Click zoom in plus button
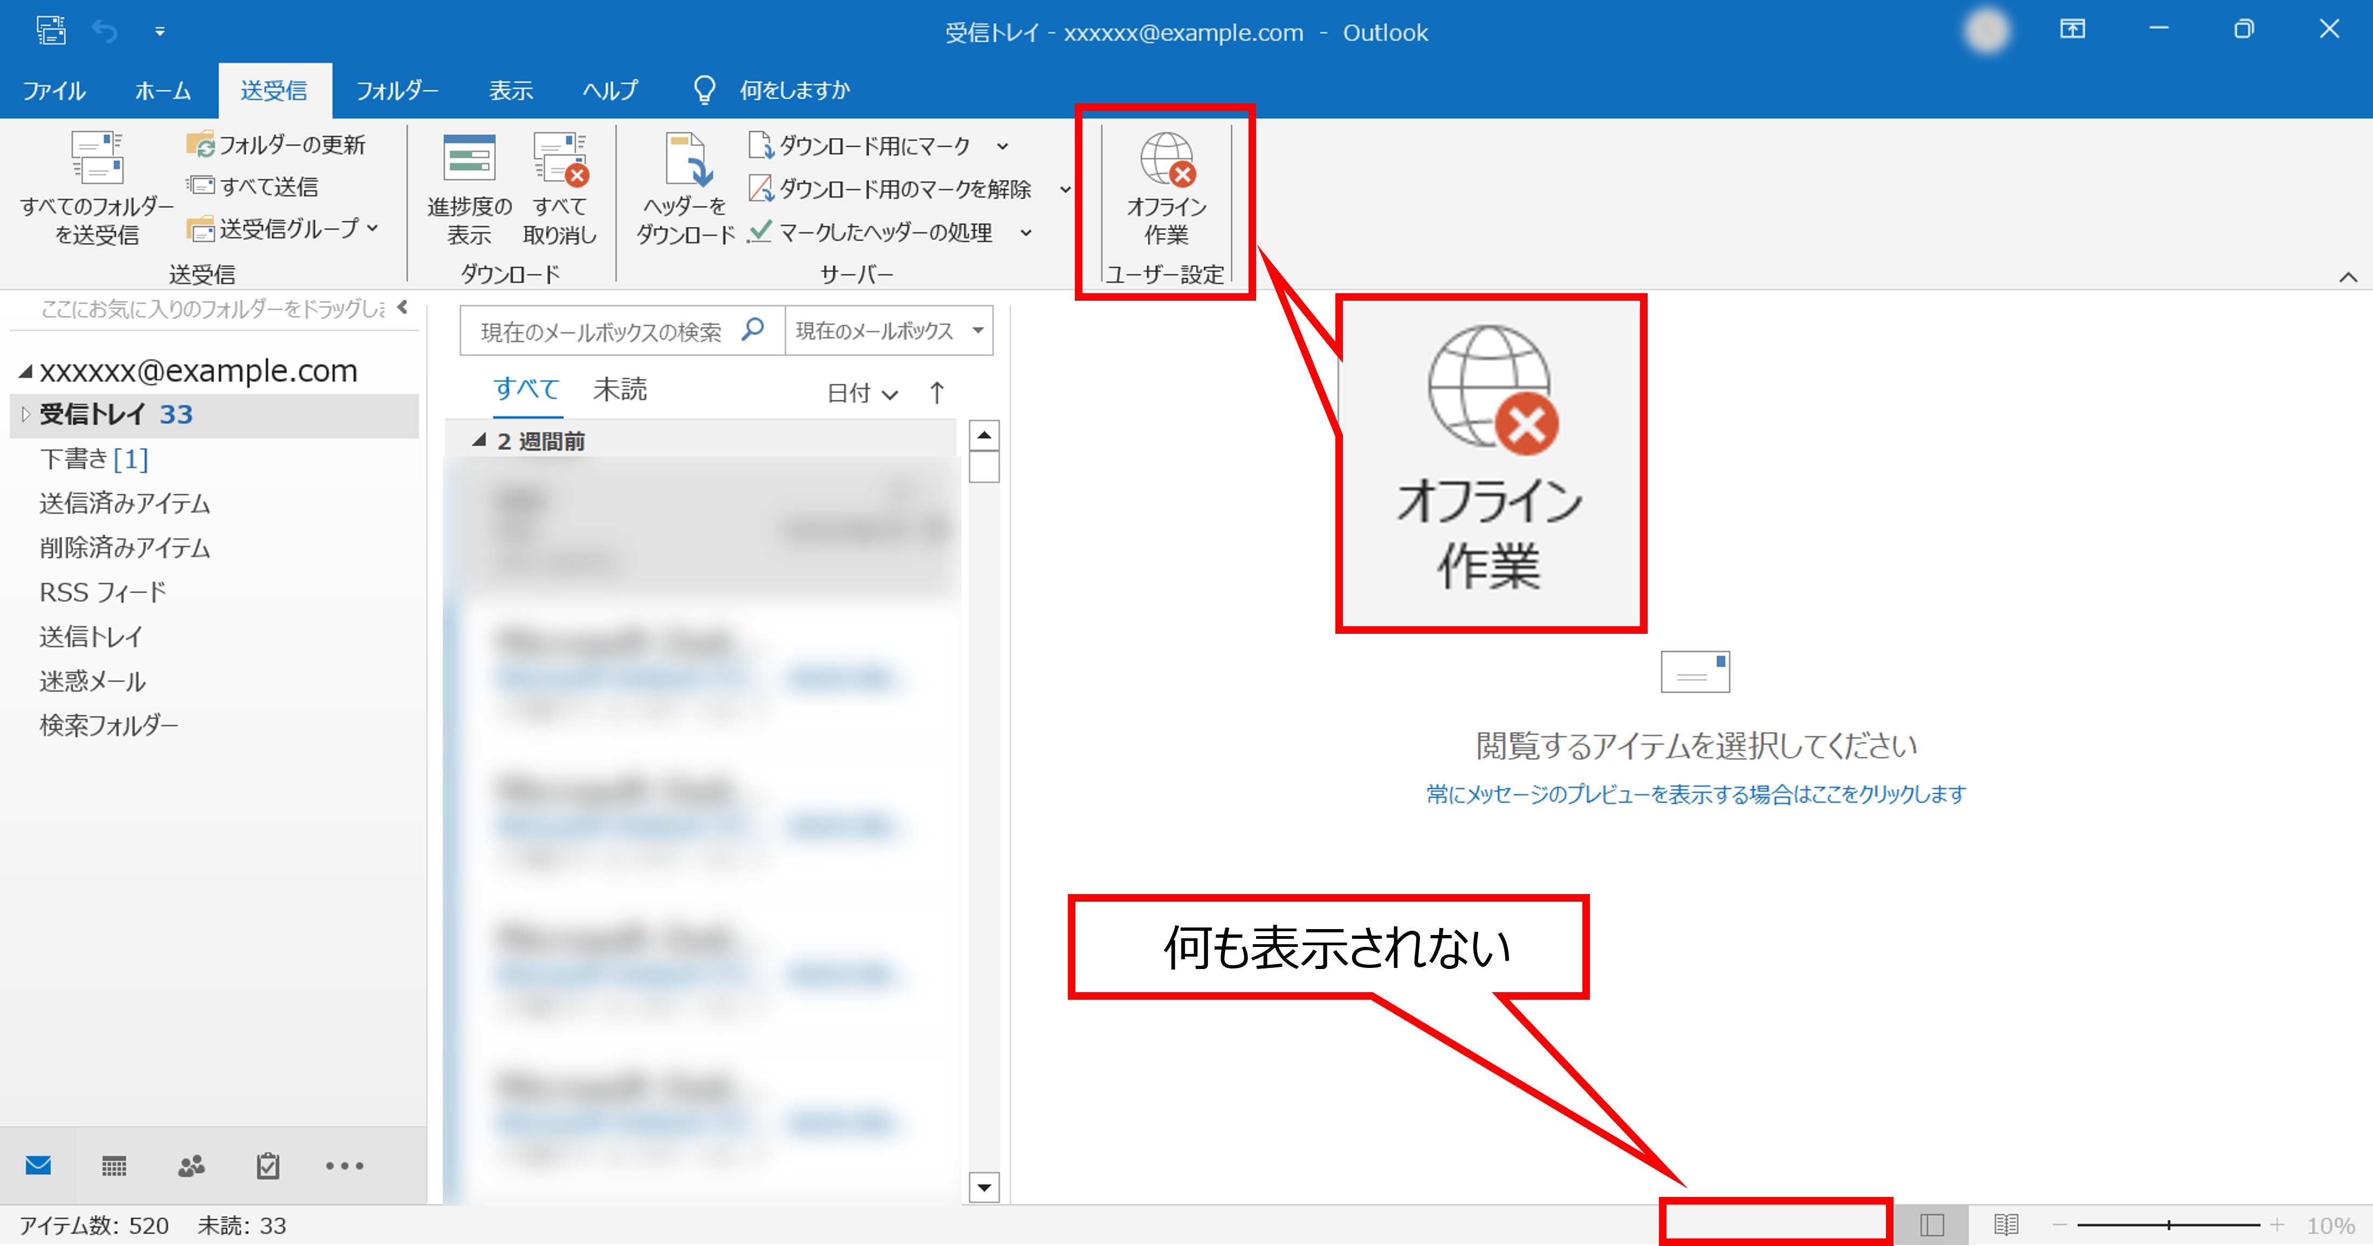The height and width of the screenshot is (1246, 2373). 2277,1225
